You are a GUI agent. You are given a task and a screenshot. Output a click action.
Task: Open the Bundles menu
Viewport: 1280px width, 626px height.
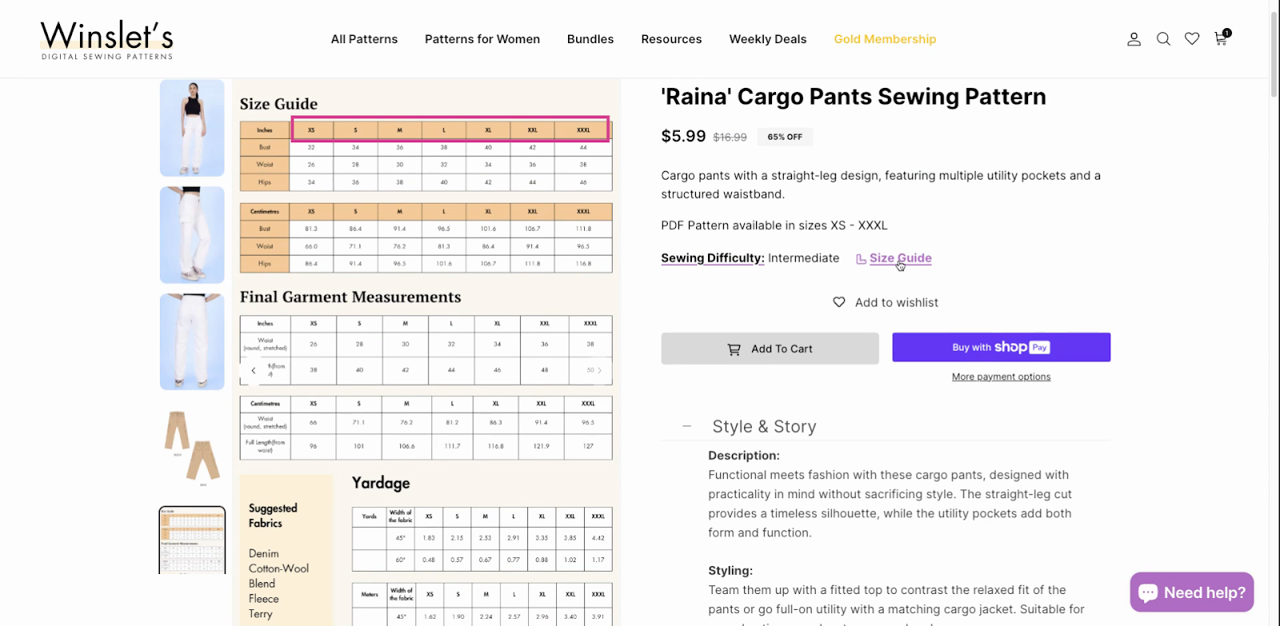pyautogui.click(x=590, y=39)
